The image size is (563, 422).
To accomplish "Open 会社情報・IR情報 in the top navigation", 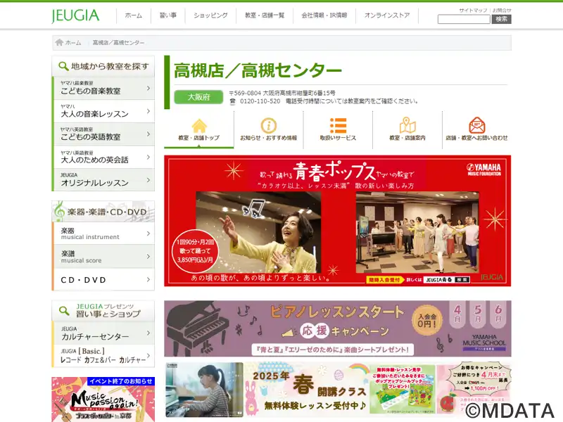I will (x=324, y=15).
